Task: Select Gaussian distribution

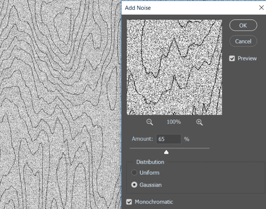Action: [x=134, y=185]
